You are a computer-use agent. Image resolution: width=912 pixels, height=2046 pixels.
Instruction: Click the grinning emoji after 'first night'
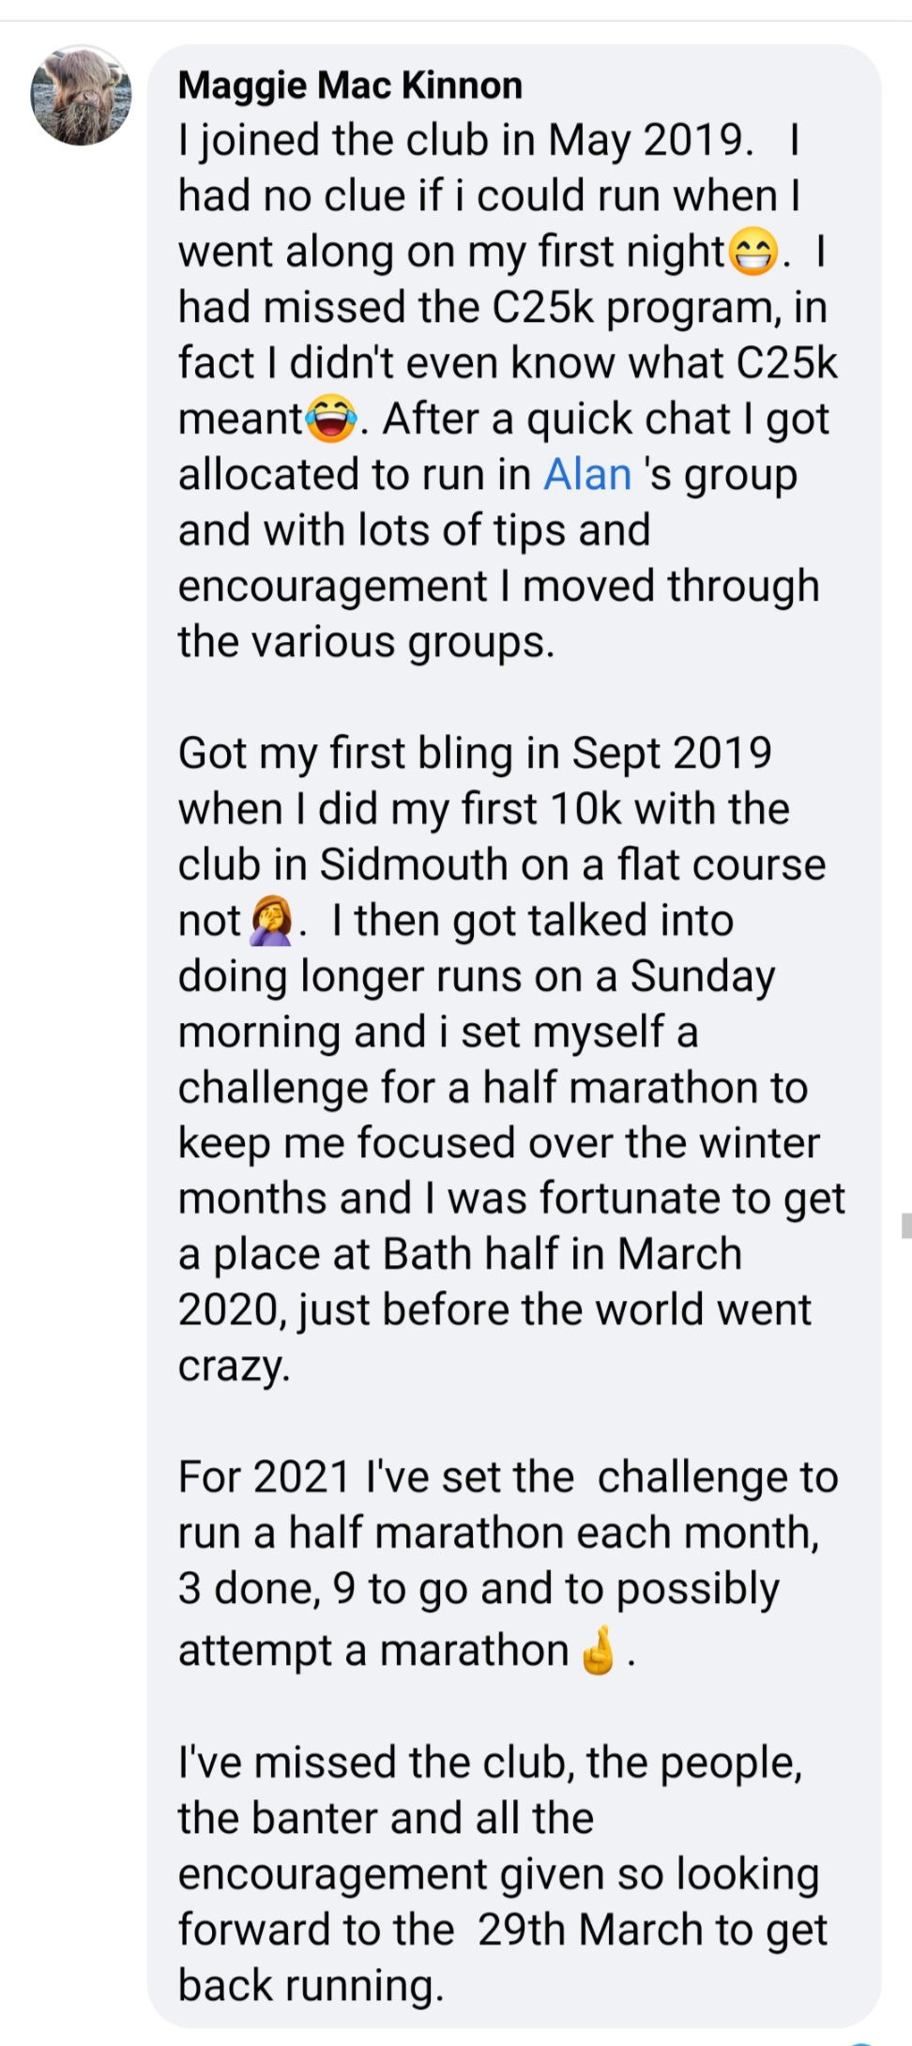754,252
